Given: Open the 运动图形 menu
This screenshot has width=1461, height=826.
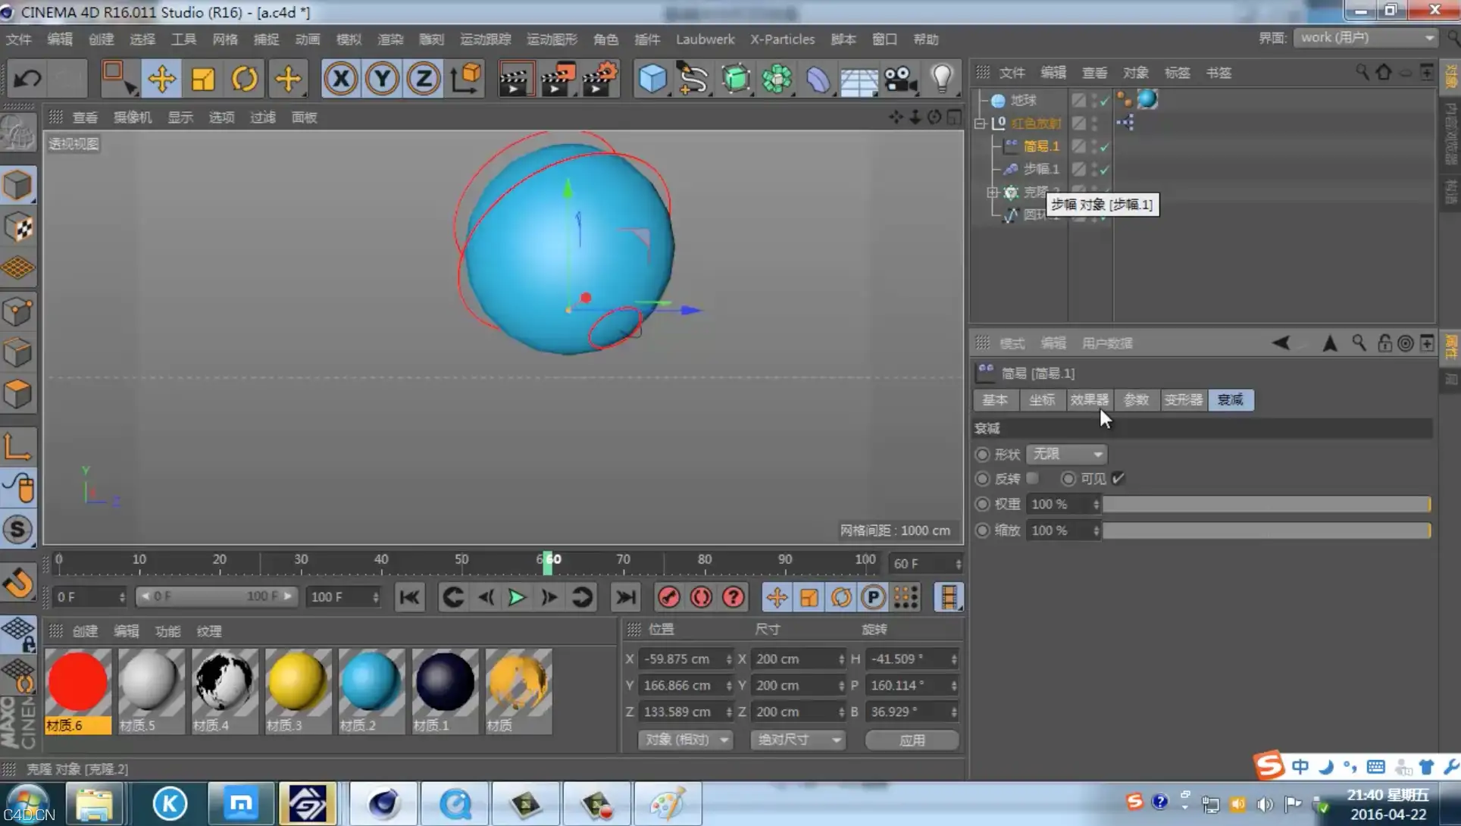Looking at the screenshot, I should pos(552,39).
